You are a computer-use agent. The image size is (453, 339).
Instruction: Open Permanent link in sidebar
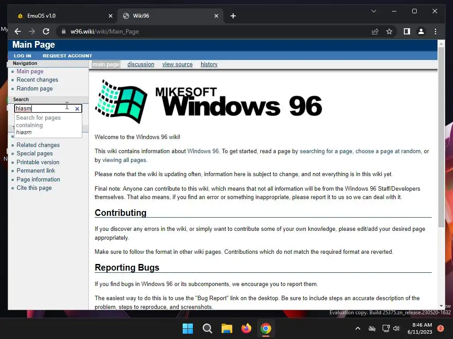pos(36,171)
